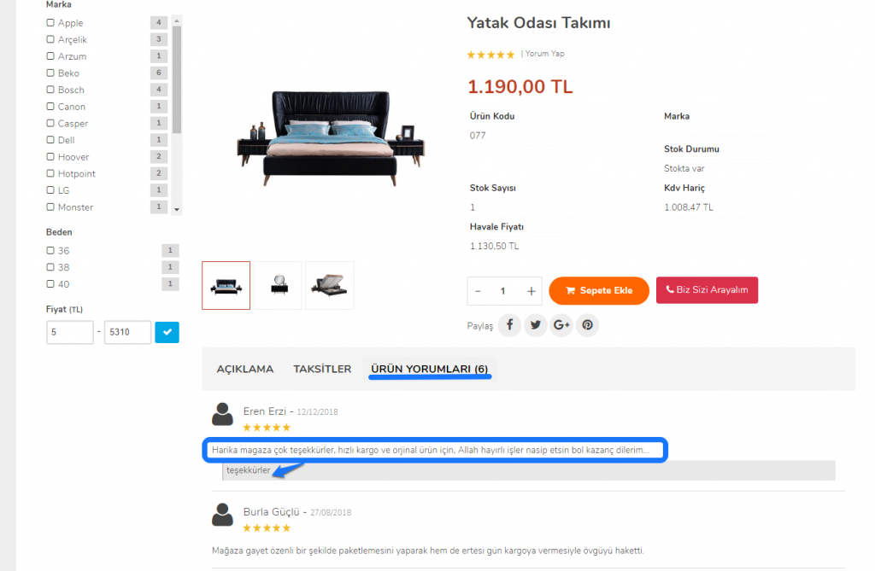Click Eren Erzi's user avatar
Screen dimensions: 875x571
tap(223, 415)
